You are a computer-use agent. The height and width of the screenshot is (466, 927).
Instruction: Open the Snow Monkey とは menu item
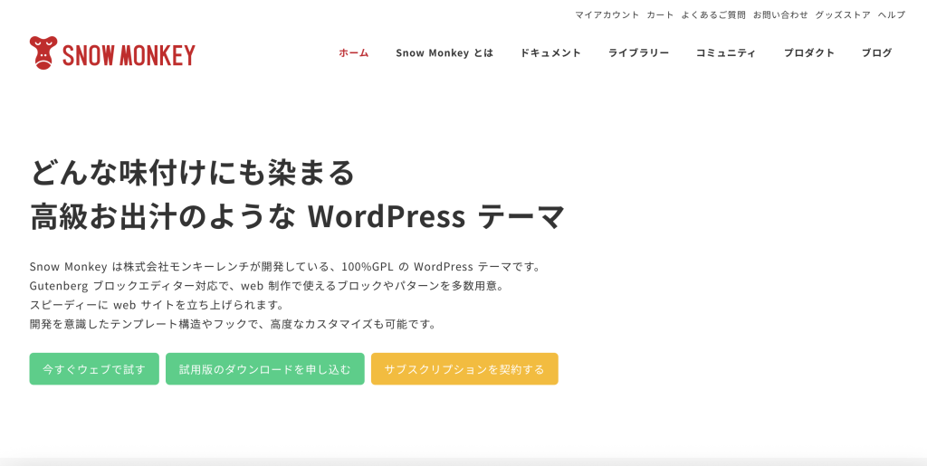click(x=444, y=52)
